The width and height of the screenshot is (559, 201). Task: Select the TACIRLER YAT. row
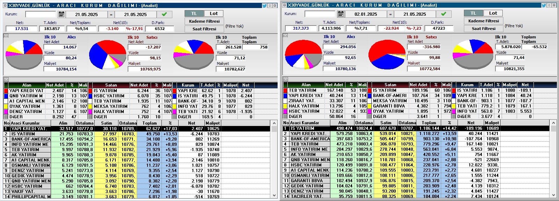point(416,196)
